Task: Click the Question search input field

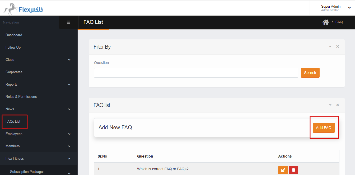Action: (x=196, y=73)
